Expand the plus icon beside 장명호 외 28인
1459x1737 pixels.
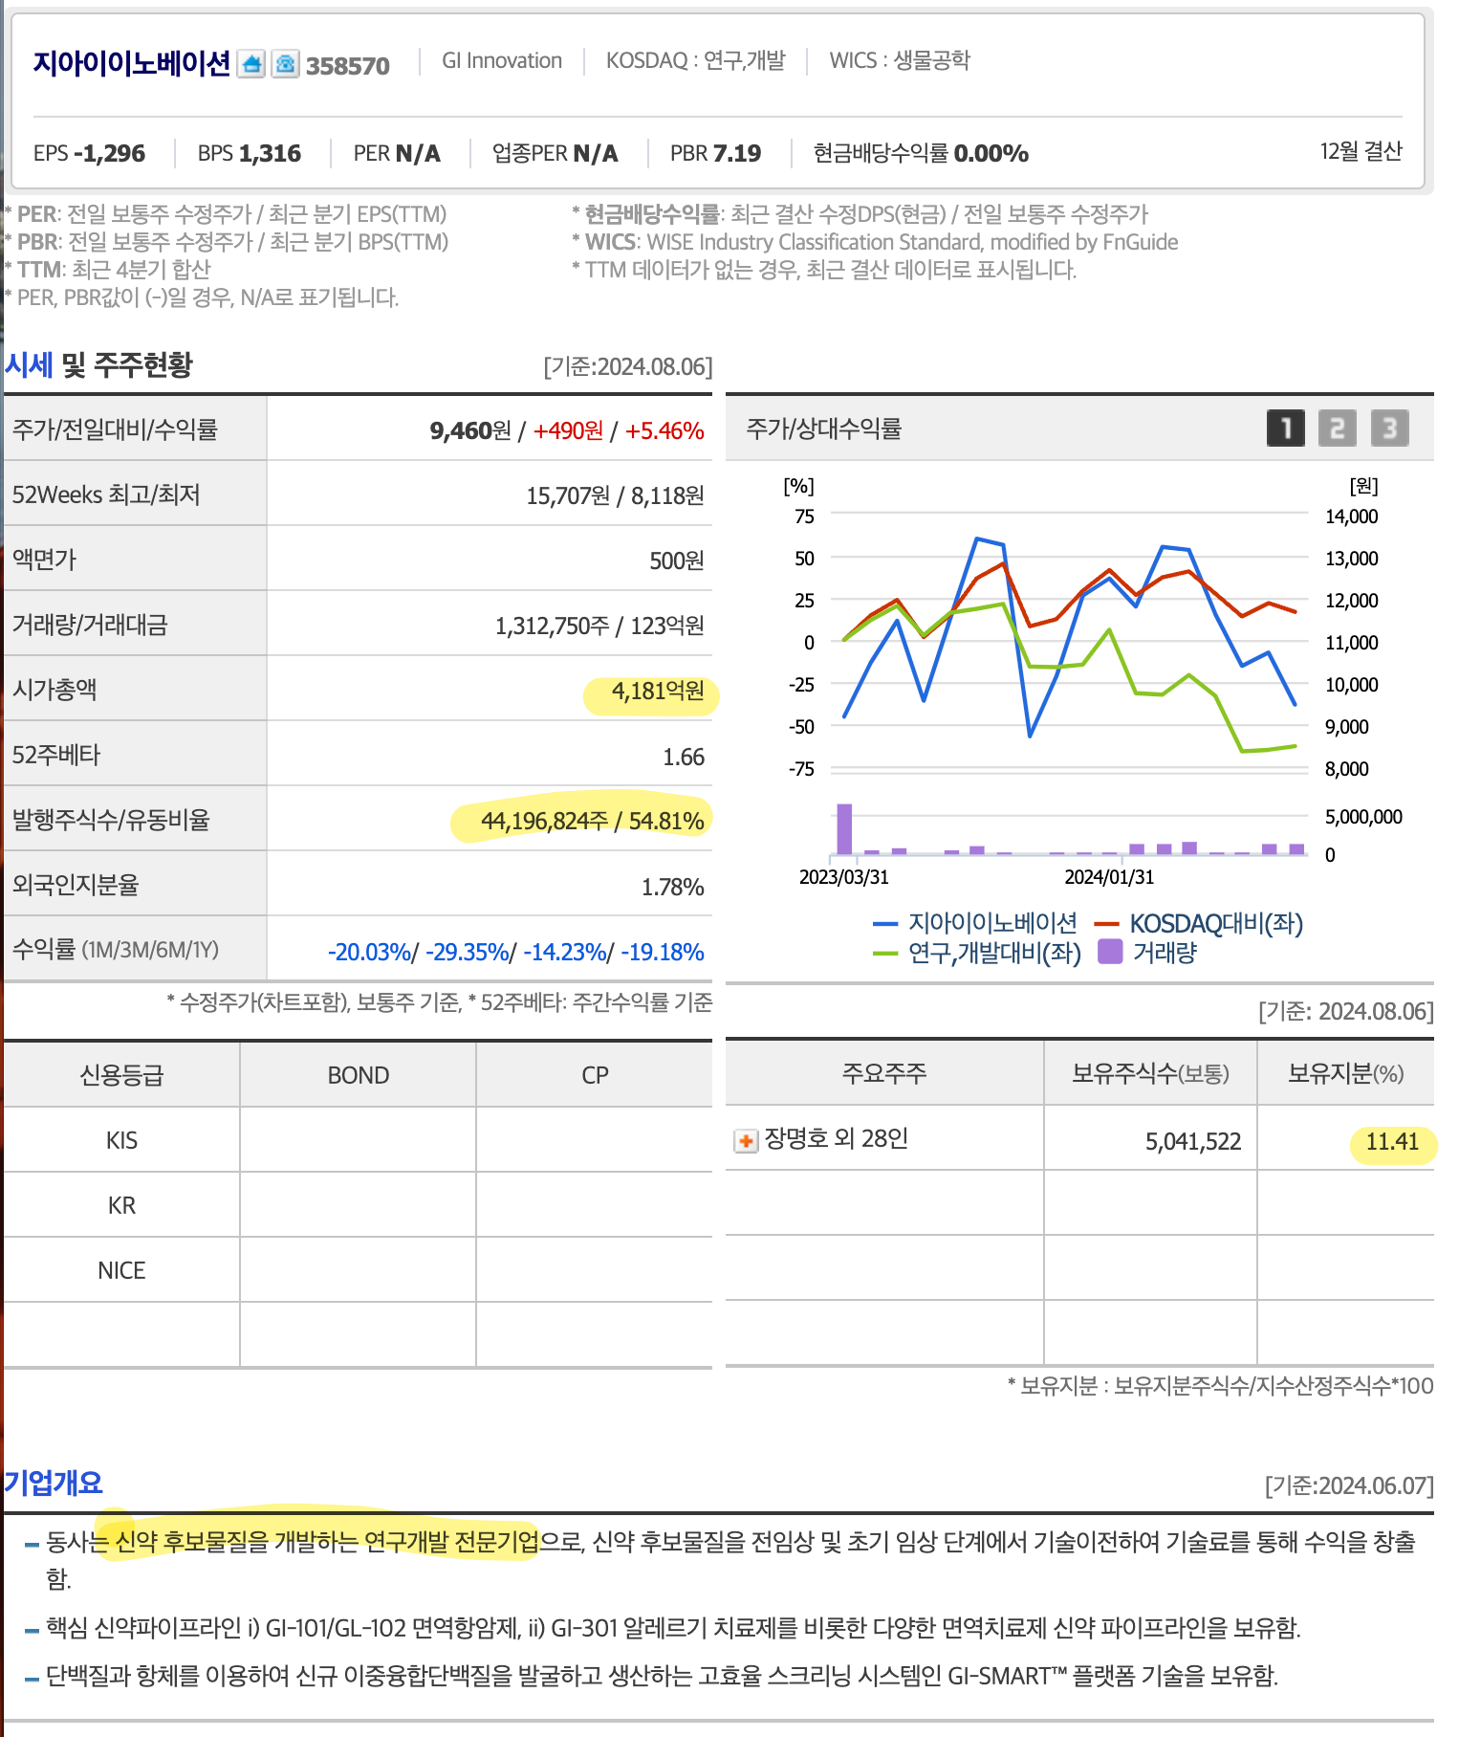746,1140
